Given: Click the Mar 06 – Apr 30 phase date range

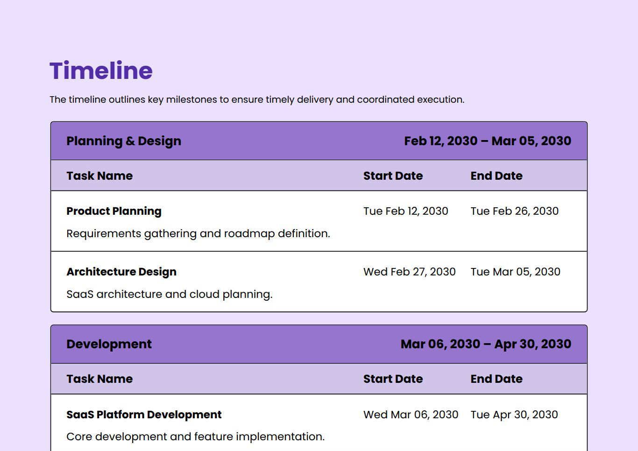Looking at the screenshot, I should [486, 344].
